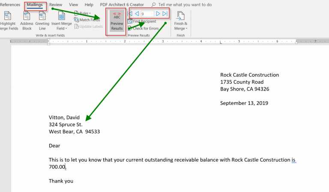Open the View tab
Image resolution: width=329 pixels, height=192 pixels.
73,5
